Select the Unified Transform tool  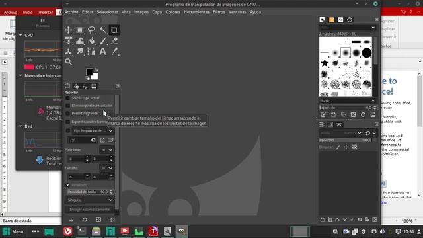click(69, 41)
